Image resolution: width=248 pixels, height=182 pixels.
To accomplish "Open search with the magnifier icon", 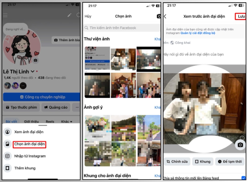I will click(x=78, y=15).
